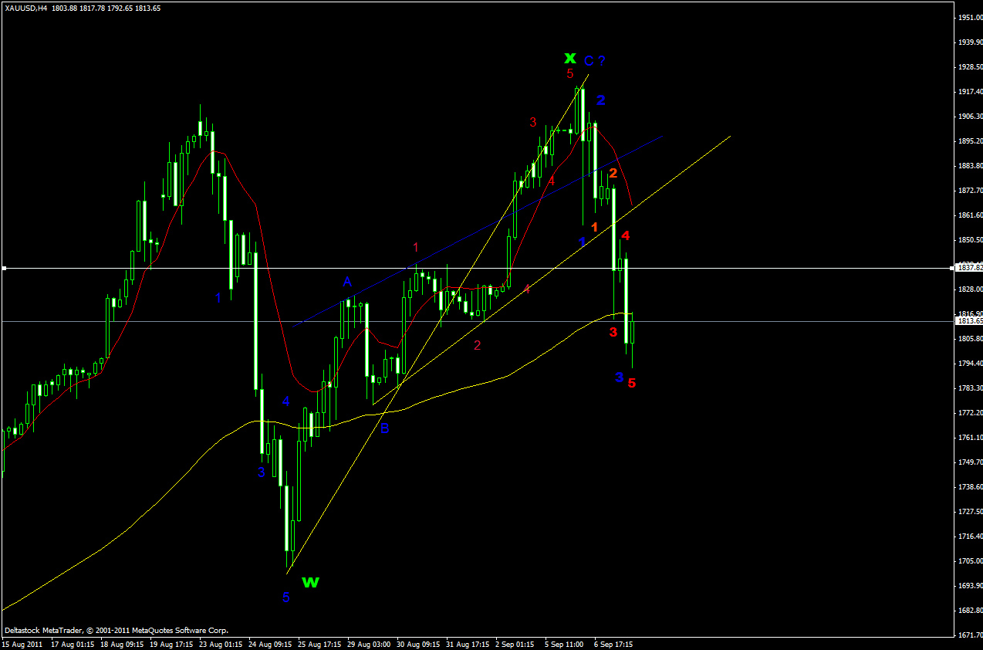The image size is (983, 650).
Task: Click the 23 Aug 01:15 time label
Action: point(220,643)
